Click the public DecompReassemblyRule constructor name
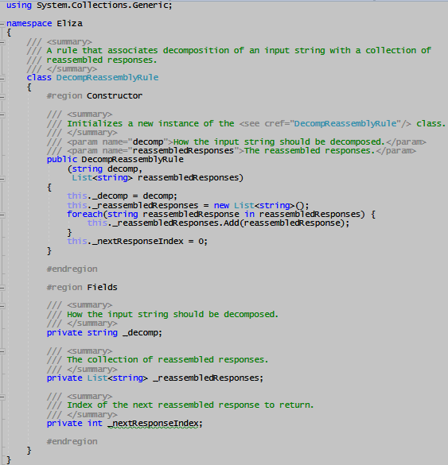448x465 pixels. click(x=132, y=160)
